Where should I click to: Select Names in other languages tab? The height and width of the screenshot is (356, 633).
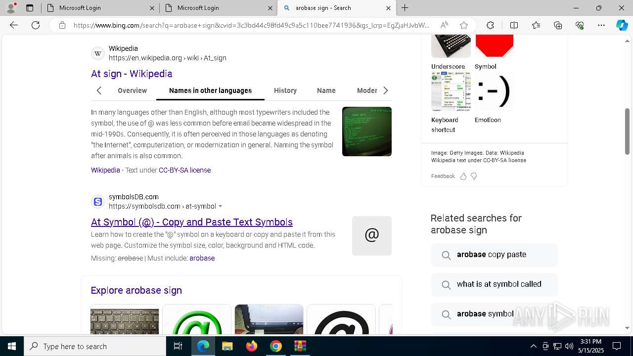point(210,90)
